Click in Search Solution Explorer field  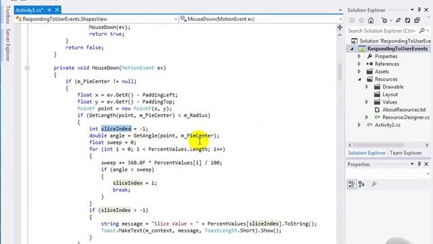point(382,30)
